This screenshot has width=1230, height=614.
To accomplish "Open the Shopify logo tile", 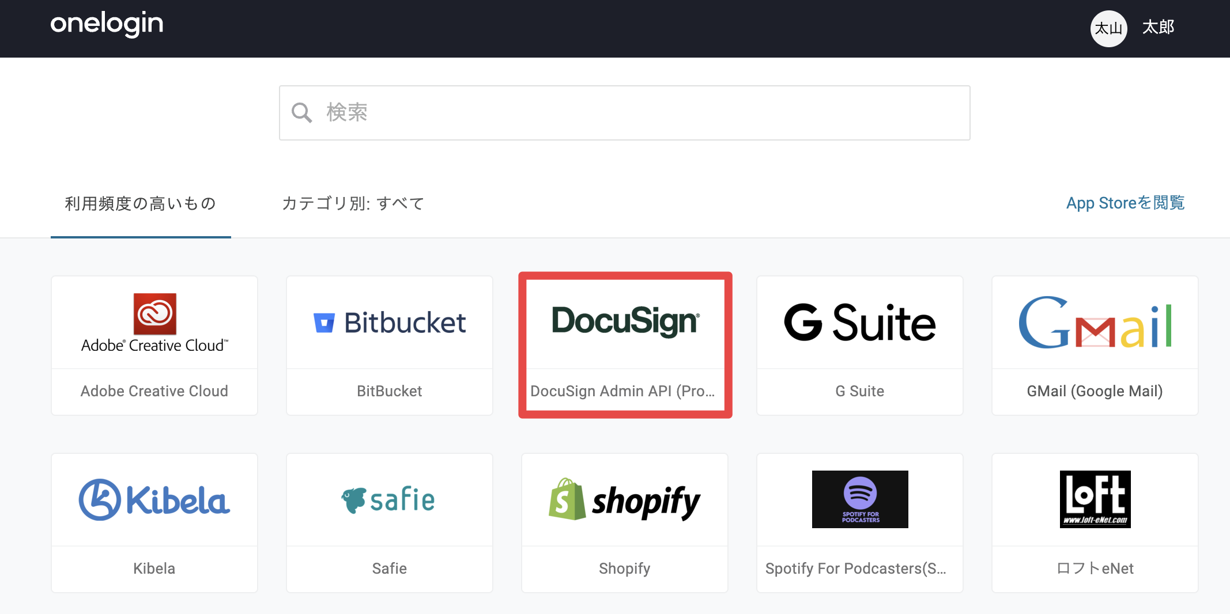I will 625,499.
